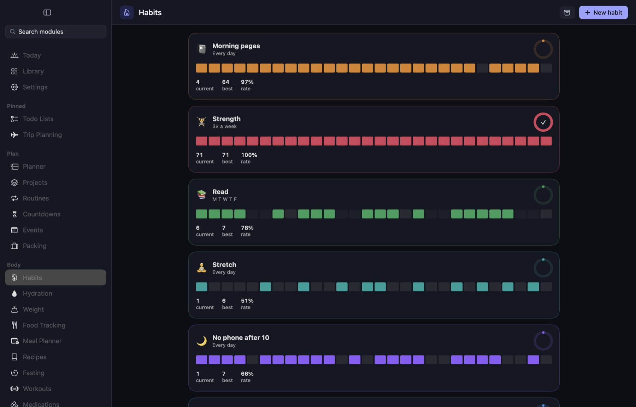Uncheck today's Strength completion ring

click(x=543, y=122)
